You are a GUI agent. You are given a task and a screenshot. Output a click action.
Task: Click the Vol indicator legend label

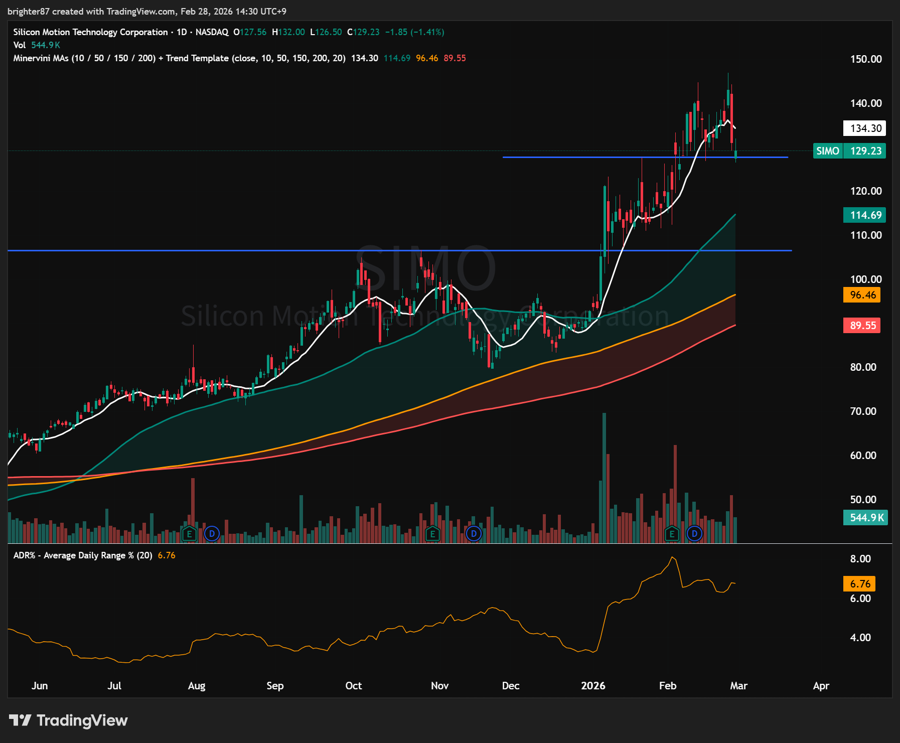point(19,45)
